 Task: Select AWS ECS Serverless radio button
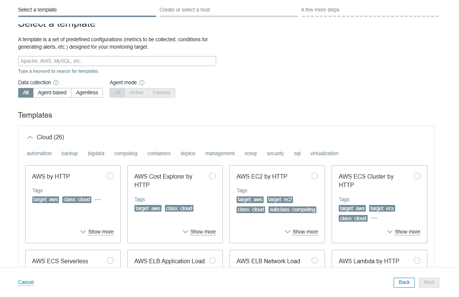pyautogui.click(x=110, y=261)
